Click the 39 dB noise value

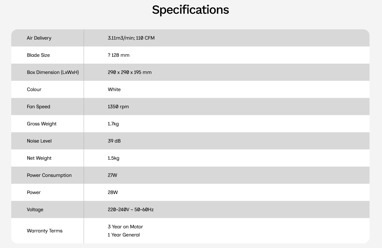(114, 141)
